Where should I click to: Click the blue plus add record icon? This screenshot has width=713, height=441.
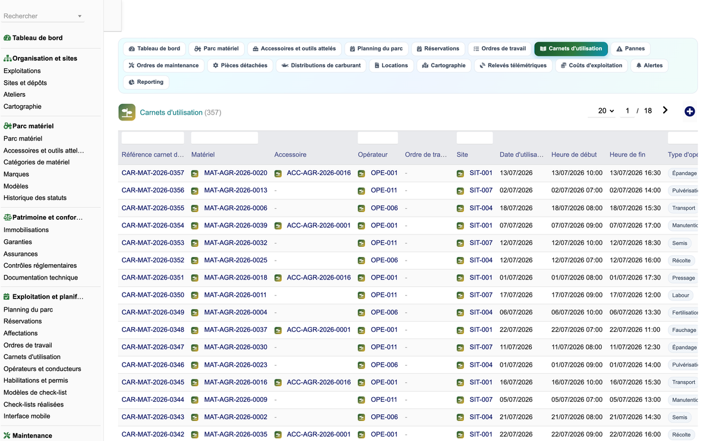(x=689, y=111)
